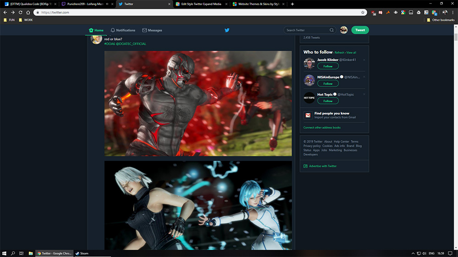Image resolution: width=458 pixels, height=257 pixels.
Task: Open Ads info footer link
Action: tap(339, 146)
